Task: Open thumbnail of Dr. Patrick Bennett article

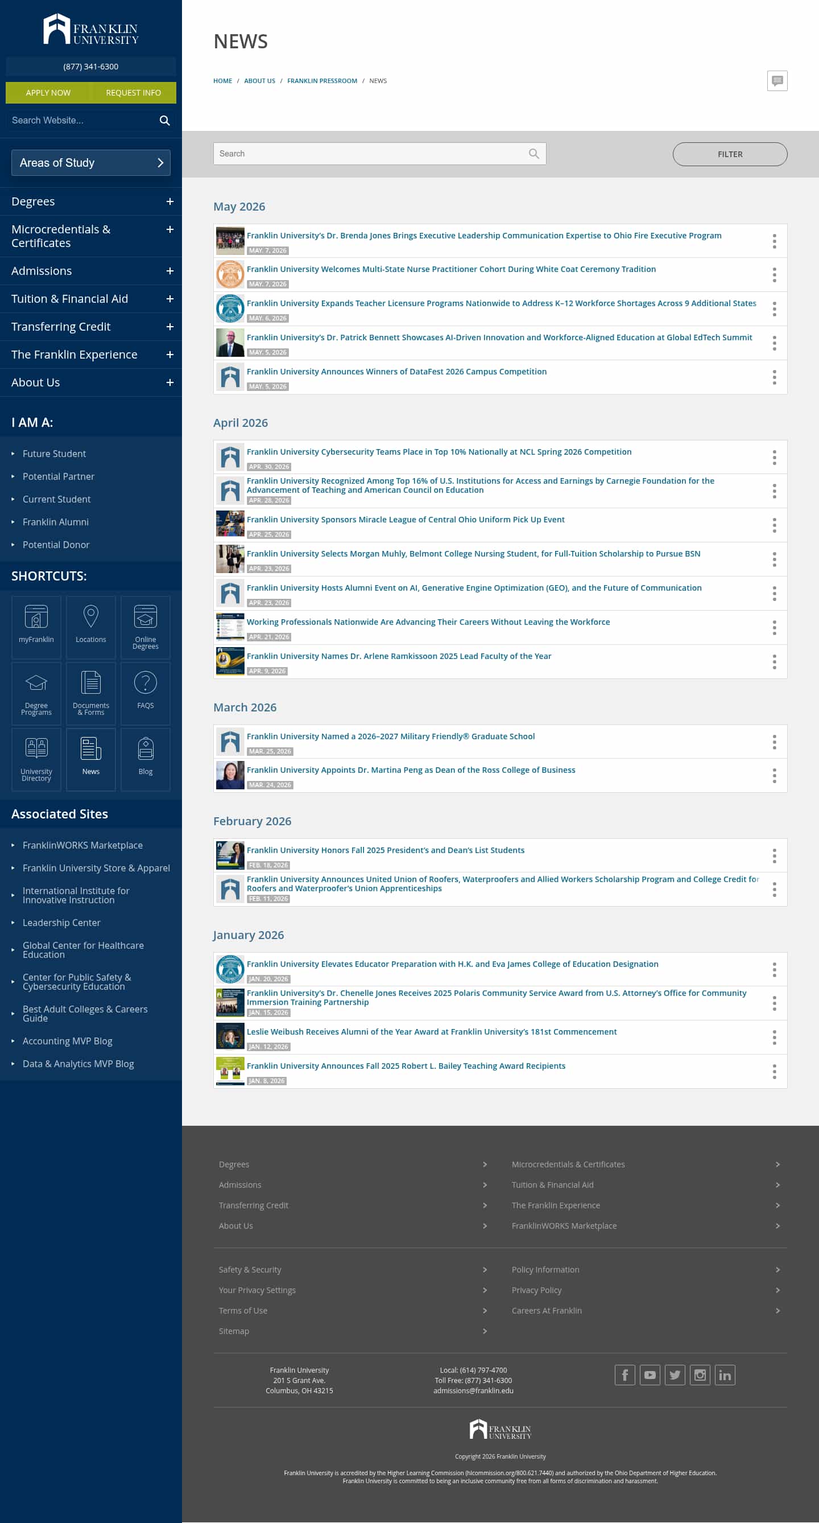Action: pos(230,343)
